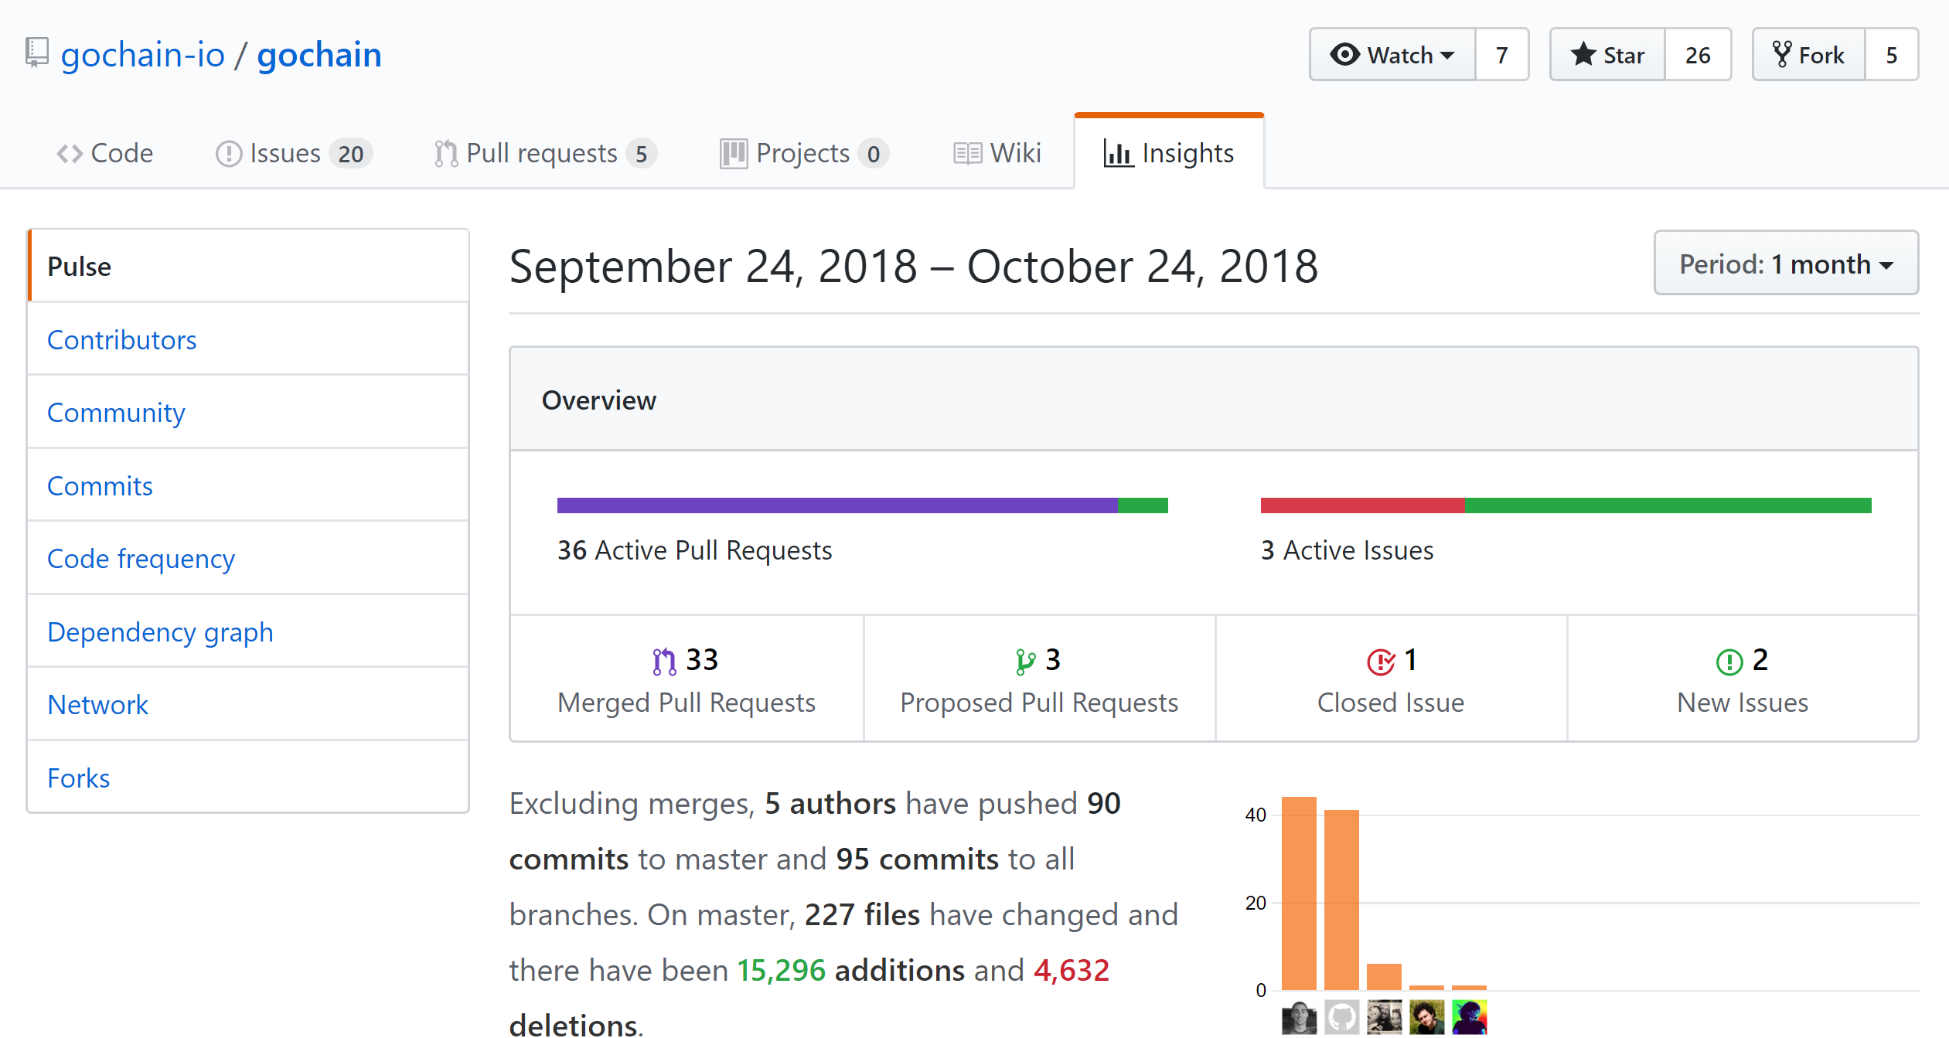This screenshot has width=1949, height=1038.
Task: Click the closed issue red icon
Action: [1381, 662]
